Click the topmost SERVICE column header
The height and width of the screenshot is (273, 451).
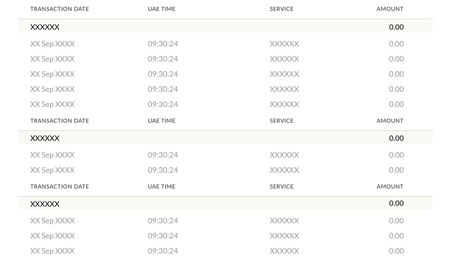pyautogui.click(x=281, y=9)
